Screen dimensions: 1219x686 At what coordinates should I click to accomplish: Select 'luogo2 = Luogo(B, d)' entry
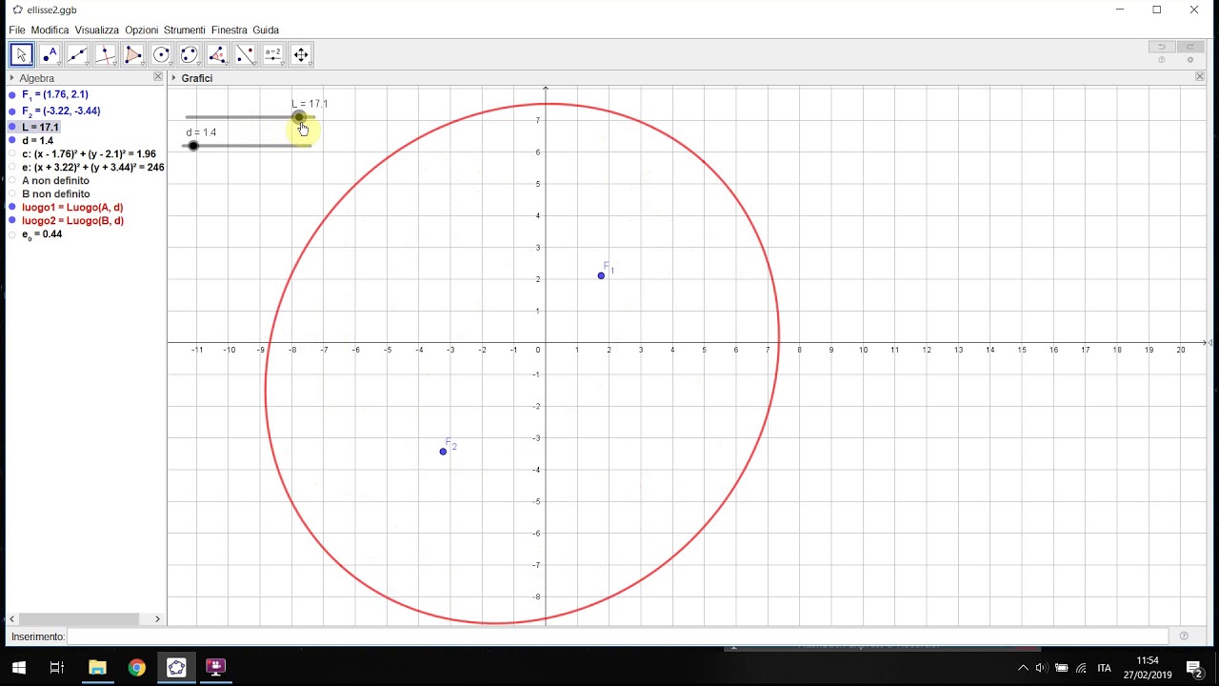[x=72, y=220]
